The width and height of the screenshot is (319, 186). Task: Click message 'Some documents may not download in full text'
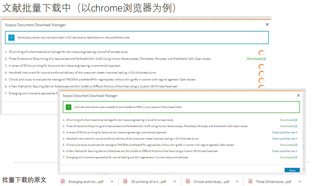(74, 38)
